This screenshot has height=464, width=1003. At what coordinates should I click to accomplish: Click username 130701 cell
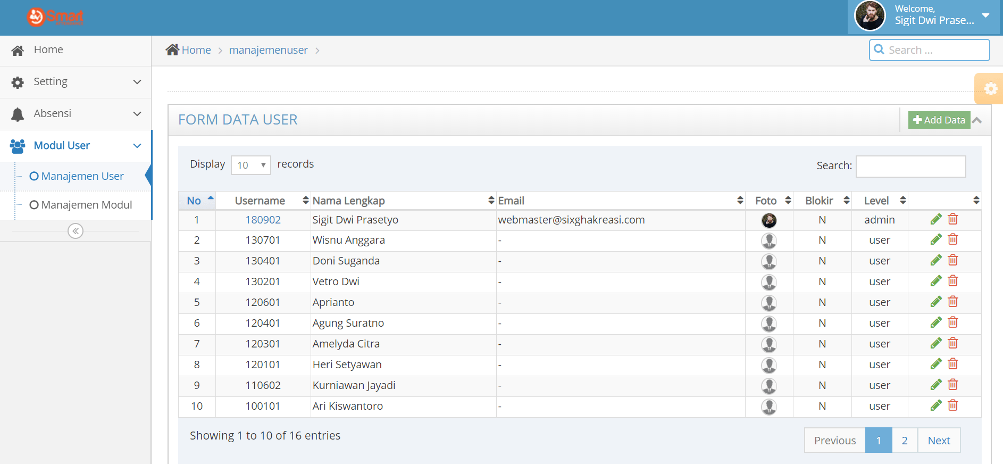pyautogui.click(x=263, y=241)
